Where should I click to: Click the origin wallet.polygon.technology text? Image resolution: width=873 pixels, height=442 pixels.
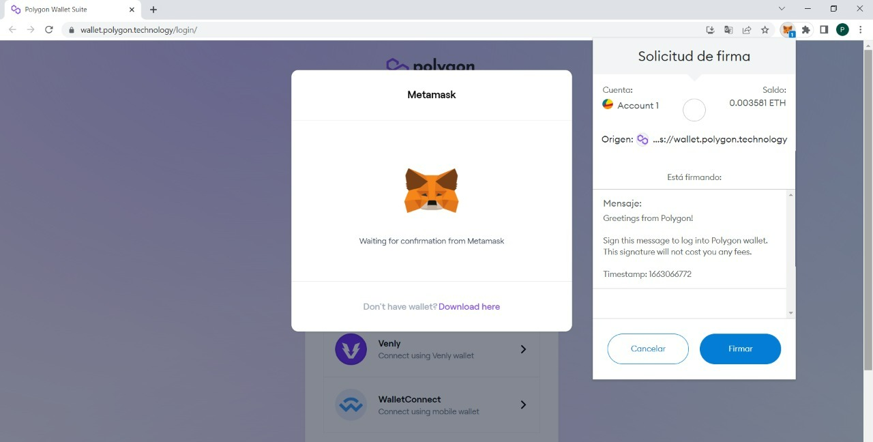tap(720, 139)
